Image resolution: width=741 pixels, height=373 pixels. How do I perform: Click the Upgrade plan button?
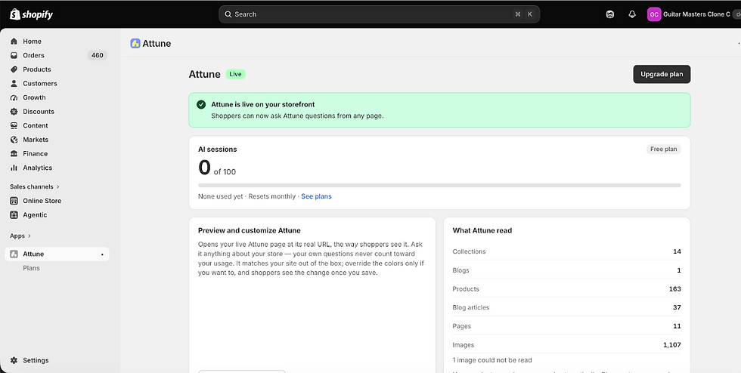click(x=662, y=74)
